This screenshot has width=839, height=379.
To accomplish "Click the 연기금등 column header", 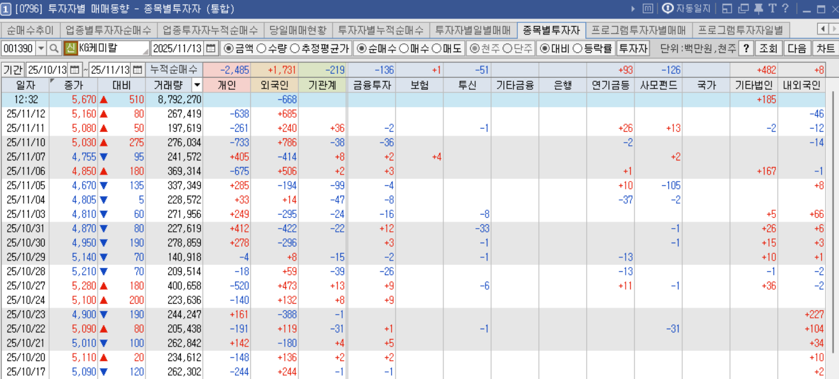I will click(610, 85).
